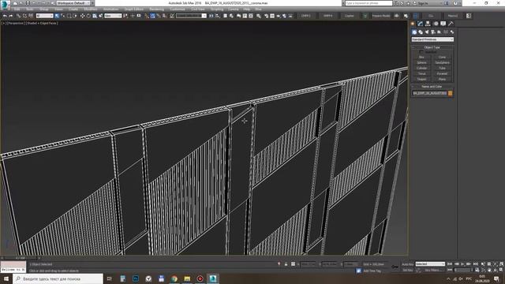Open the Create menu
The image size is (505, 284).
(x=73, y=9)
